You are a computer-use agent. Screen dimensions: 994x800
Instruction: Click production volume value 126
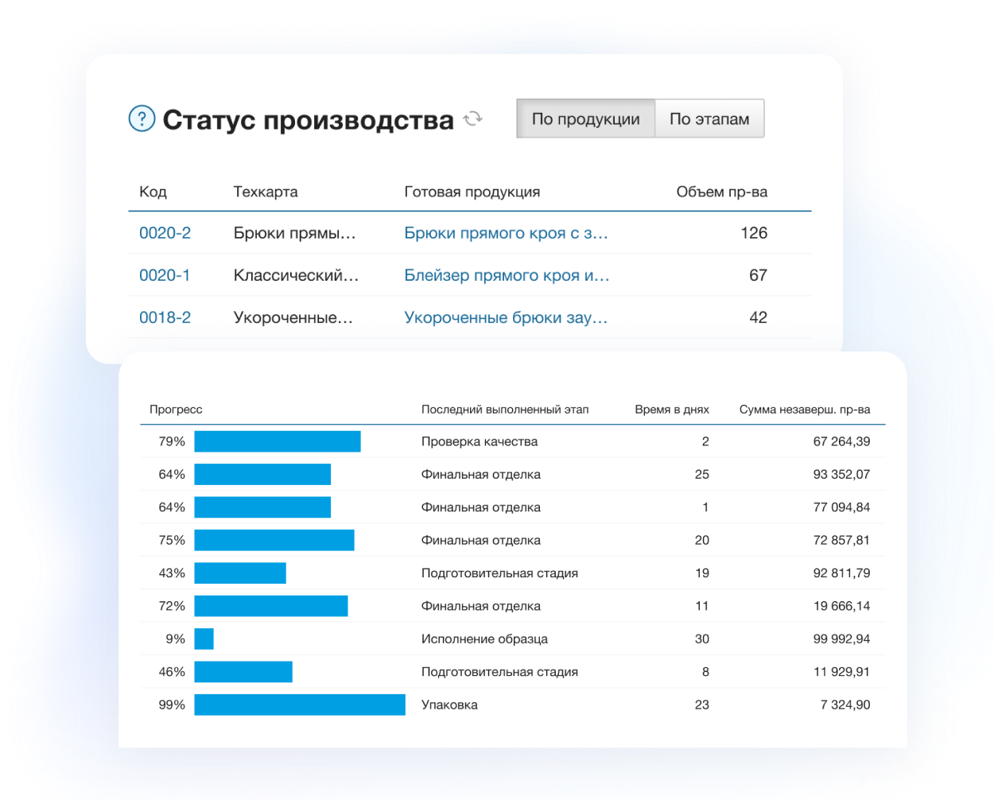click(x=754, y=233)
